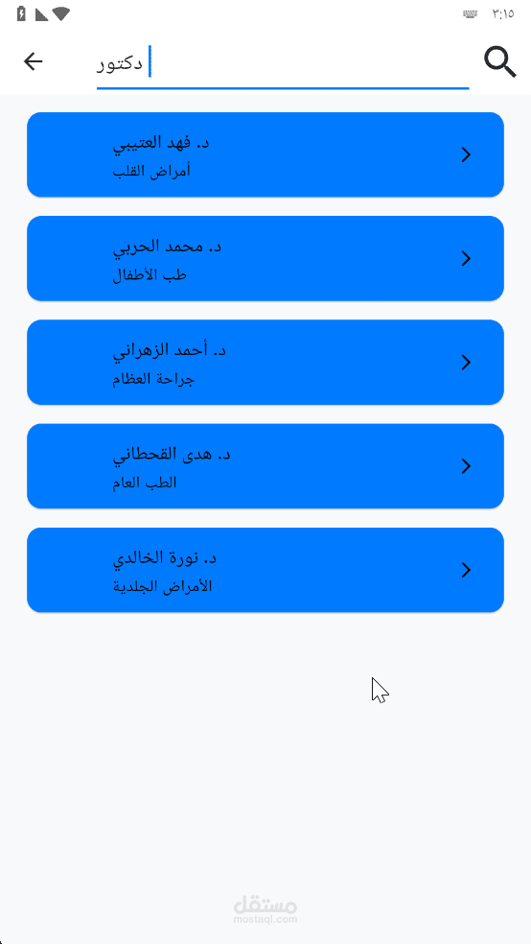Click the cellular signal icon
Screen dimensions: 531x944
point(41,14)
